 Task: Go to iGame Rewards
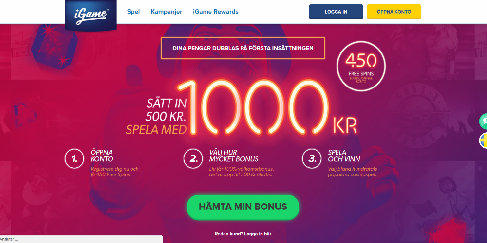click(216, 12)
